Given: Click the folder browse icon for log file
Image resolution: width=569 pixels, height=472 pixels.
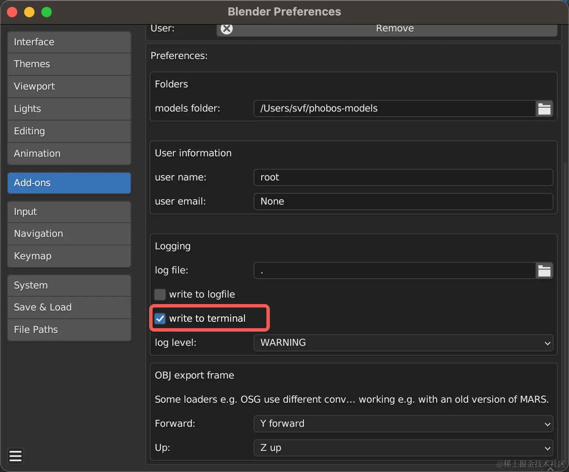Looking at the screenshot, I should pos(544,270).
